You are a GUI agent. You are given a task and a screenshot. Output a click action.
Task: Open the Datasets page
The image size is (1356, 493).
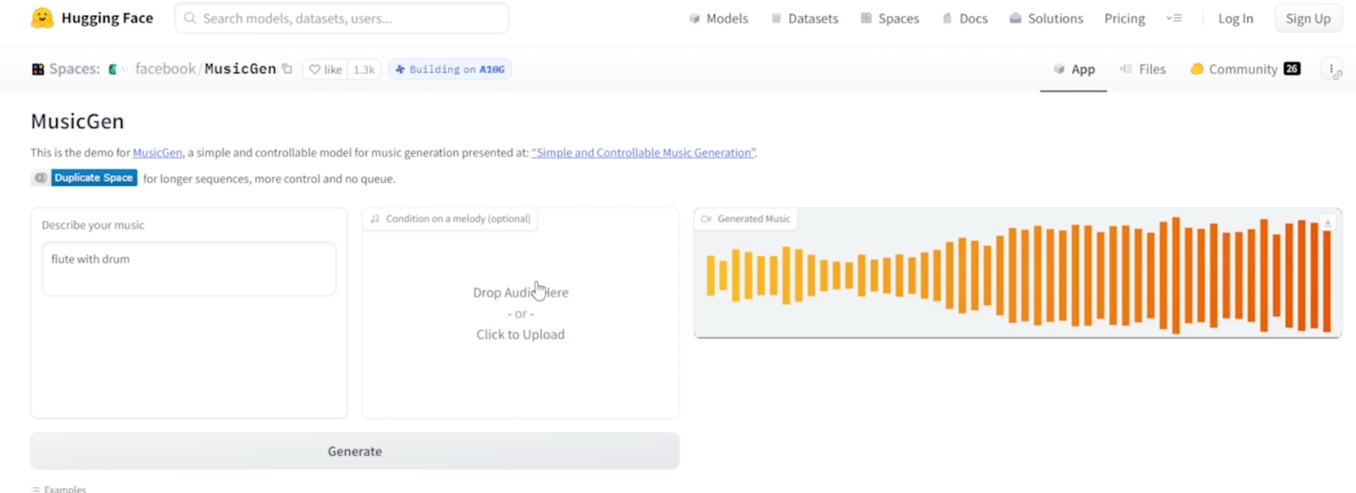click(804, 18)
